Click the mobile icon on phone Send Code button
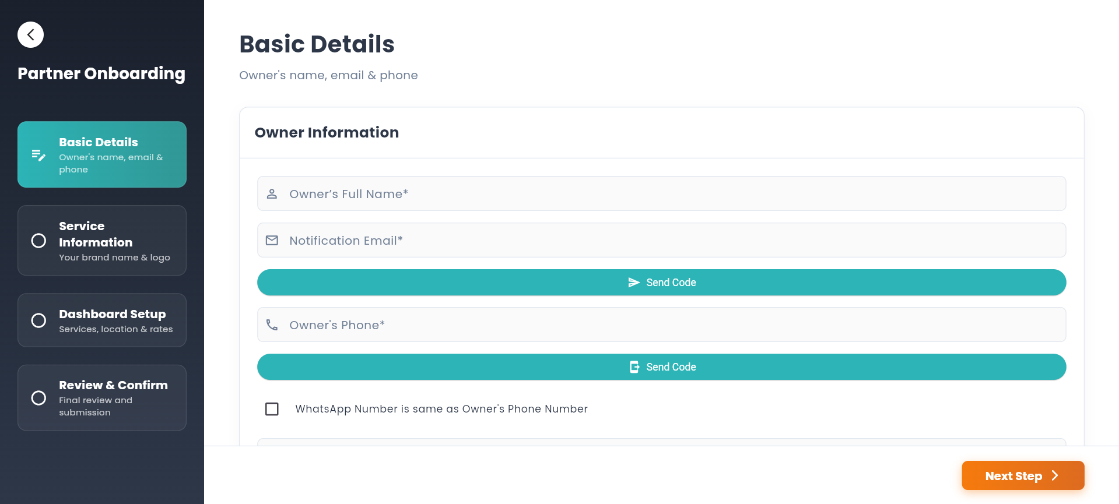 pyautogui.click(x=634, y=366)
